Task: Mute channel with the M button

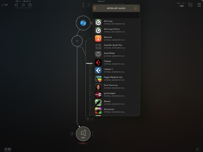Action: (88, 119)
